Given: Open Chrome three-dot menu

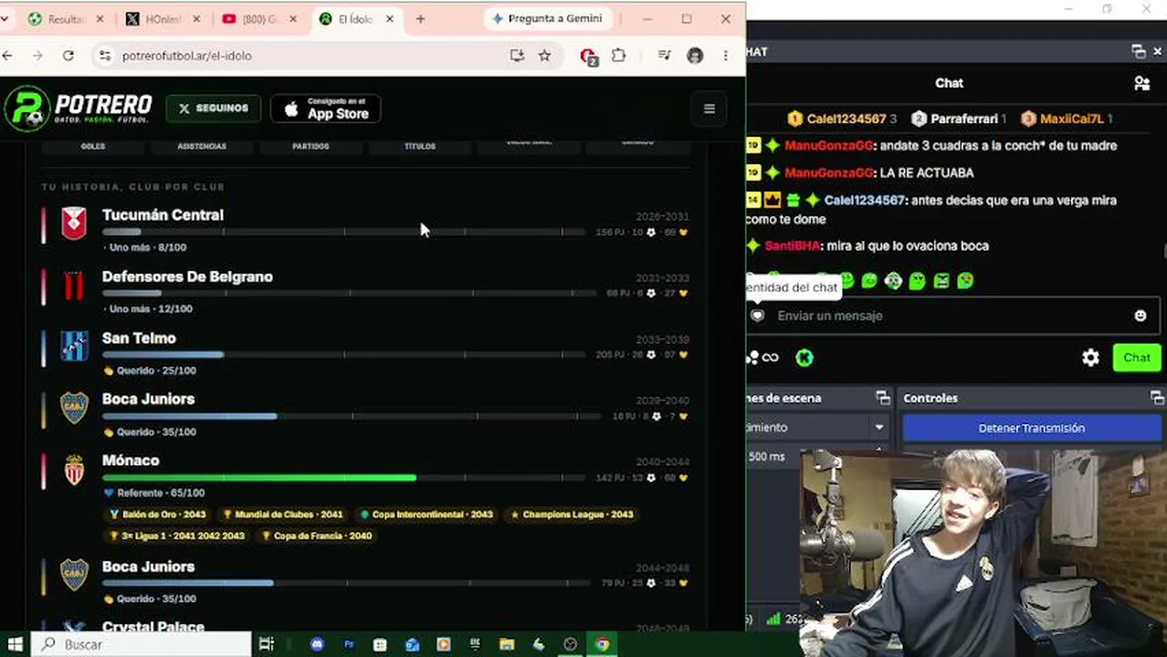Looking at the screenshot, I should click(726, 56).
